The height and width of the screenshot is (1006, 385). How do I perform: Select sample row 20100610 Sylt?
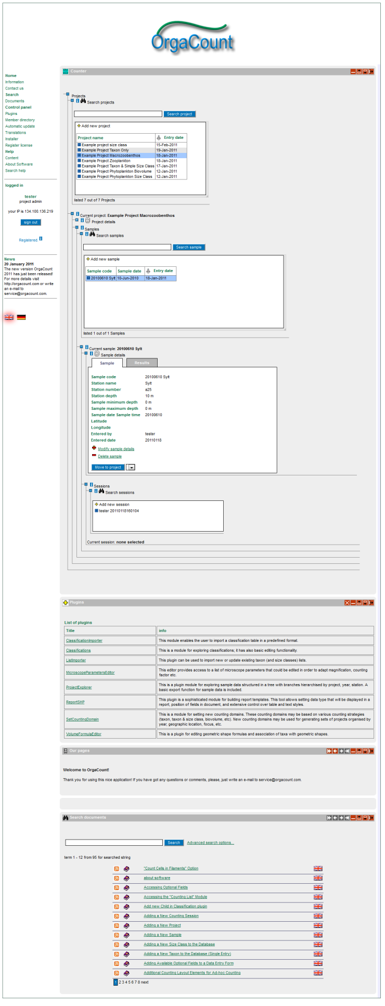pyautogui.click(x=131, y=278)
